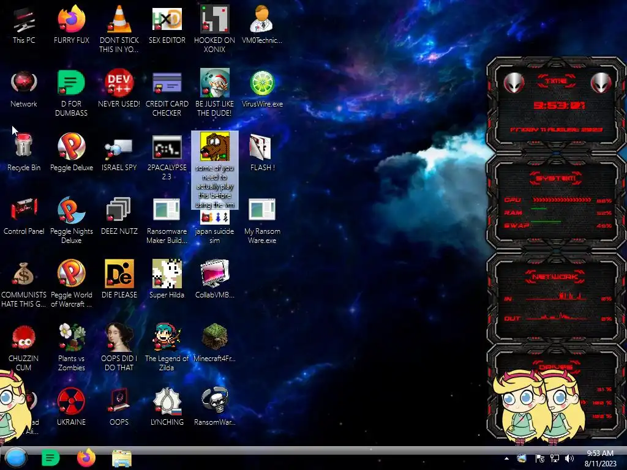Select the Network desktop icon
This screenshot has height=470, width=627.
pyautogui.click(x=24, y=83)
